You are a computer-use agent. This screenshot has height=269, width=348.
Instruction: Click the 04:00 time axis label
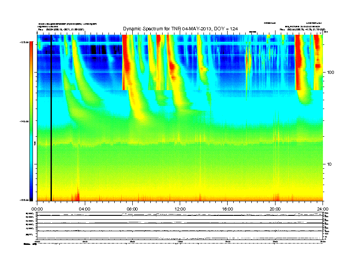[85, 209]
